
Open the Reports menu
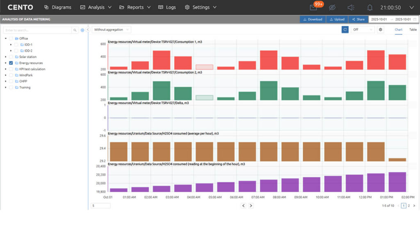point(135,7)
